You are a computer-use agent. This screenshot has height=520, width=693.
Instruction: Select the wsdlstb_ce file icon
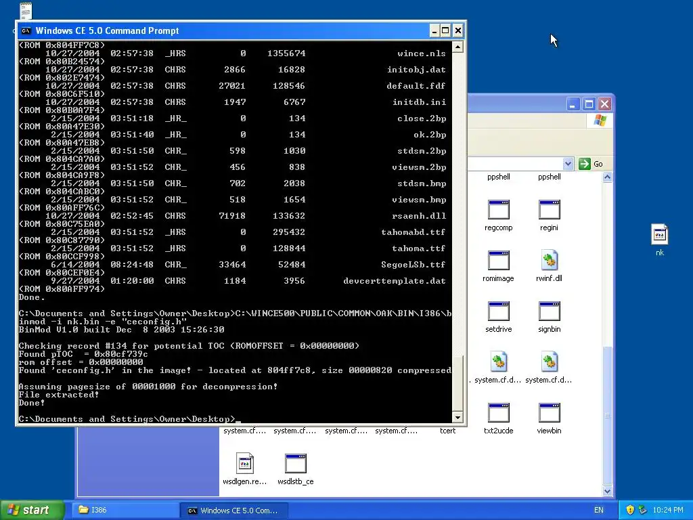click(x=295, y=464)
